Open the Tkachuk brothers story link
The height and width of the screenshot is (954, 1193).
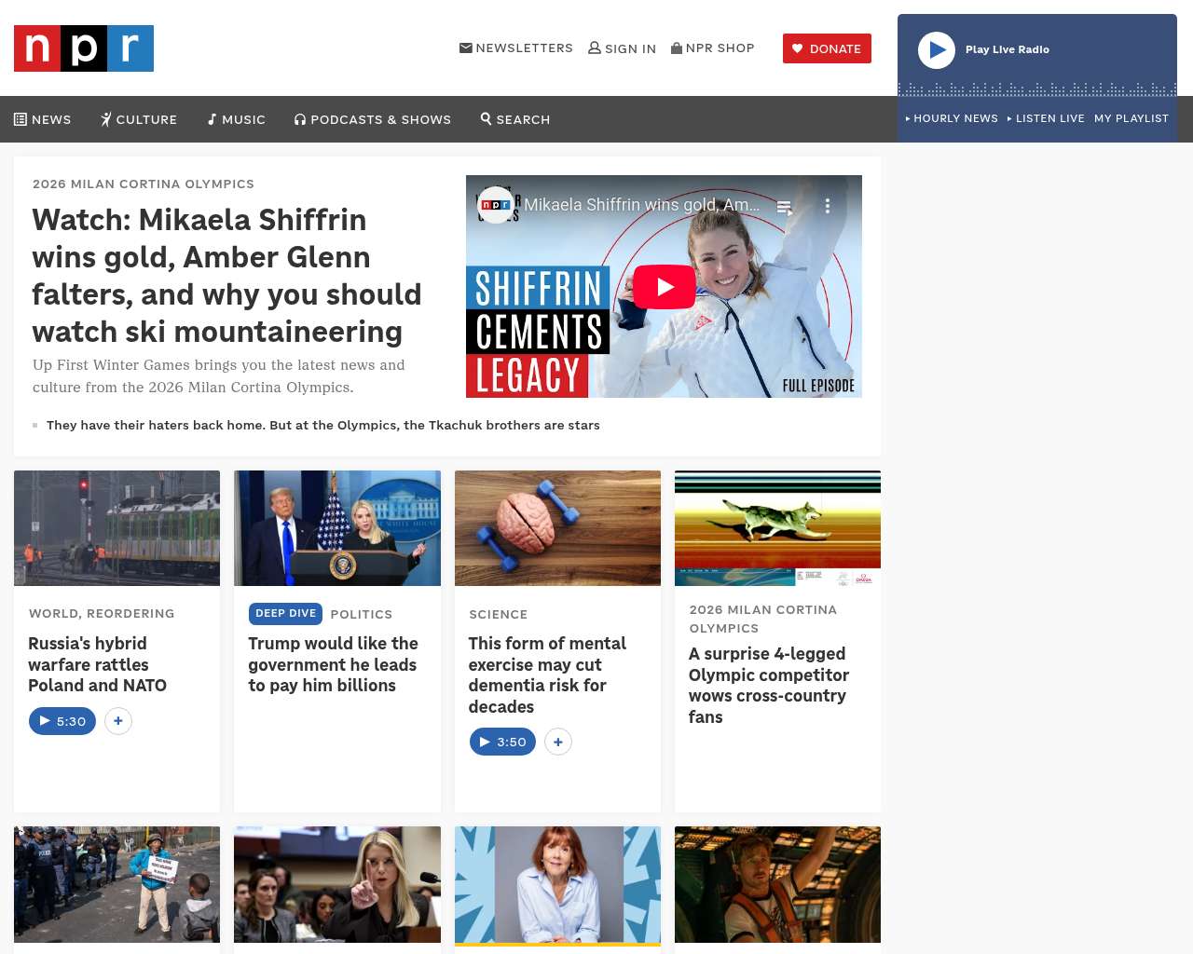322,425
